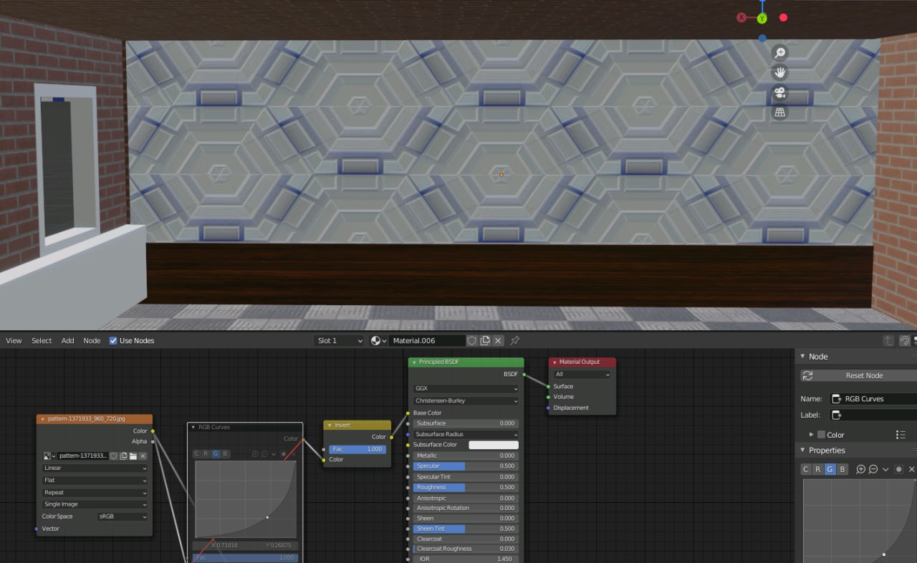Open the sRGB Color Space dropdown
Screen dimensions: 917x563
point(123,516)
